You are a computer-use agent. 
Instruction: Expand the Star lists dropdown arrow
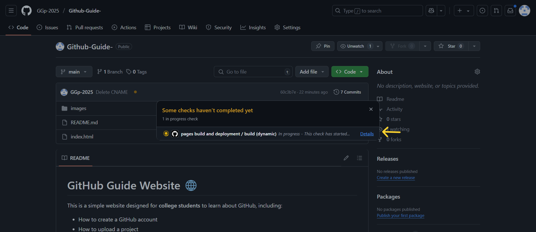click(474, 46)
